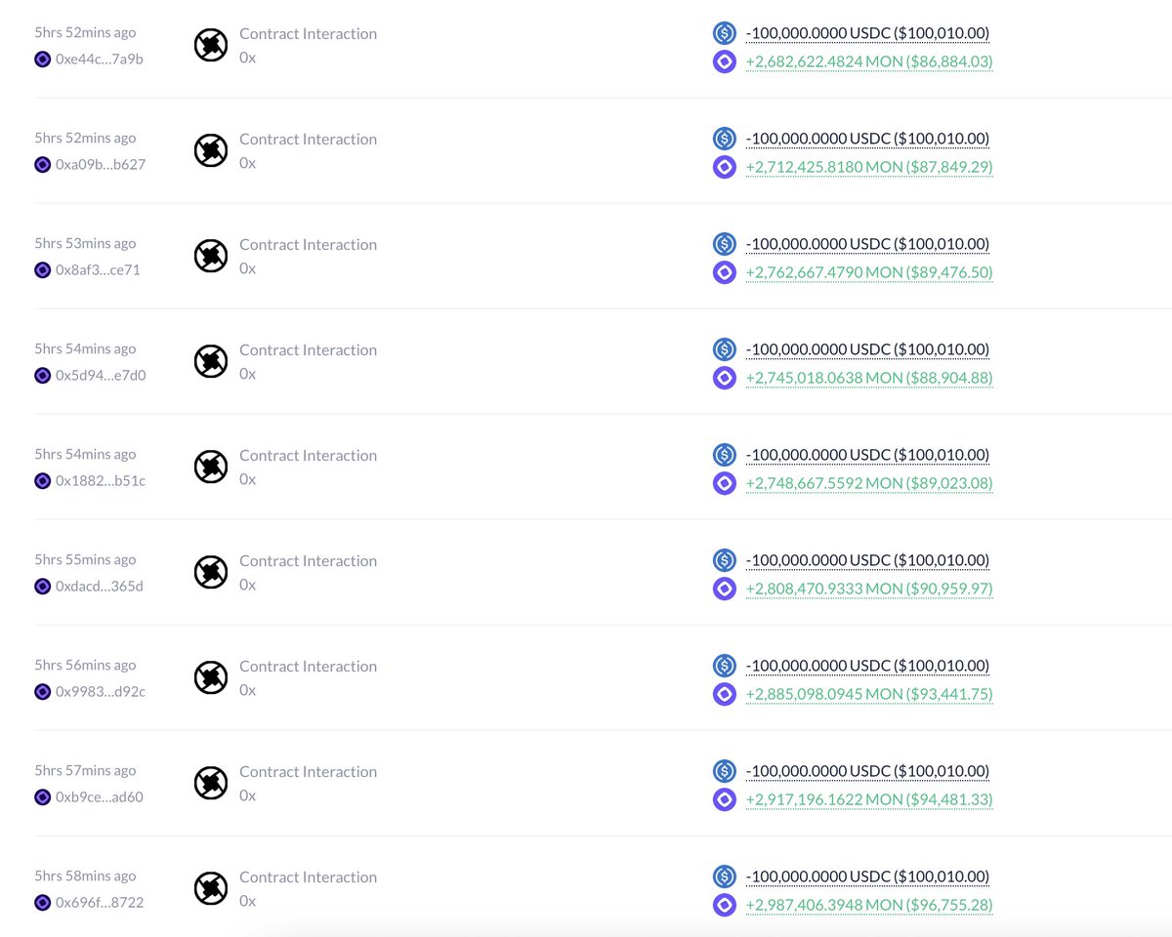Click the -100,000.0000 USDC amount in the 0x1882...b51c row
Image resolution: width=1172 pixels, height=937 pixels.
[x=867, y=455]
